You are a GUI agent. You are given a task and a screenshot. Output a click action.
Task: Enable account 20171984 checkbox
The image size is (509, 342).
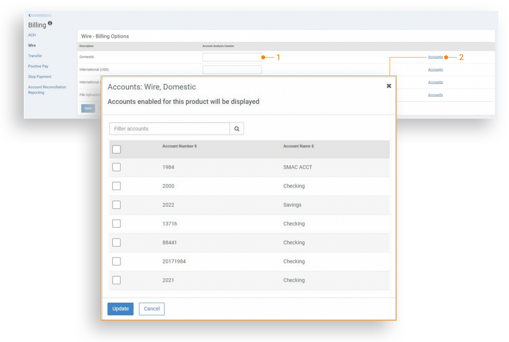[116, 261]
